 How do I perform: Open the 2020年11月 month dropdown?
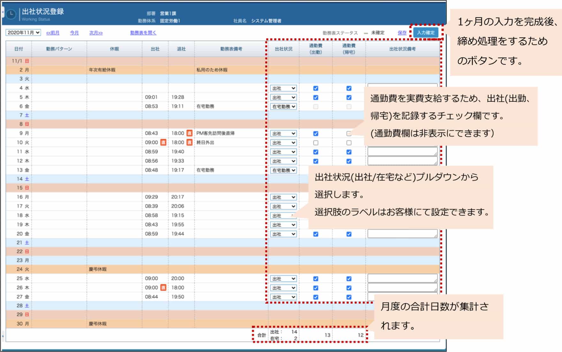pyautogui.click(x=23, y=33)
